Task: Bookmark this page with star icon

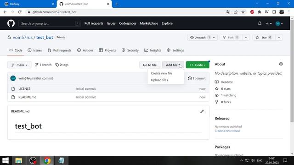Action: 243,12
